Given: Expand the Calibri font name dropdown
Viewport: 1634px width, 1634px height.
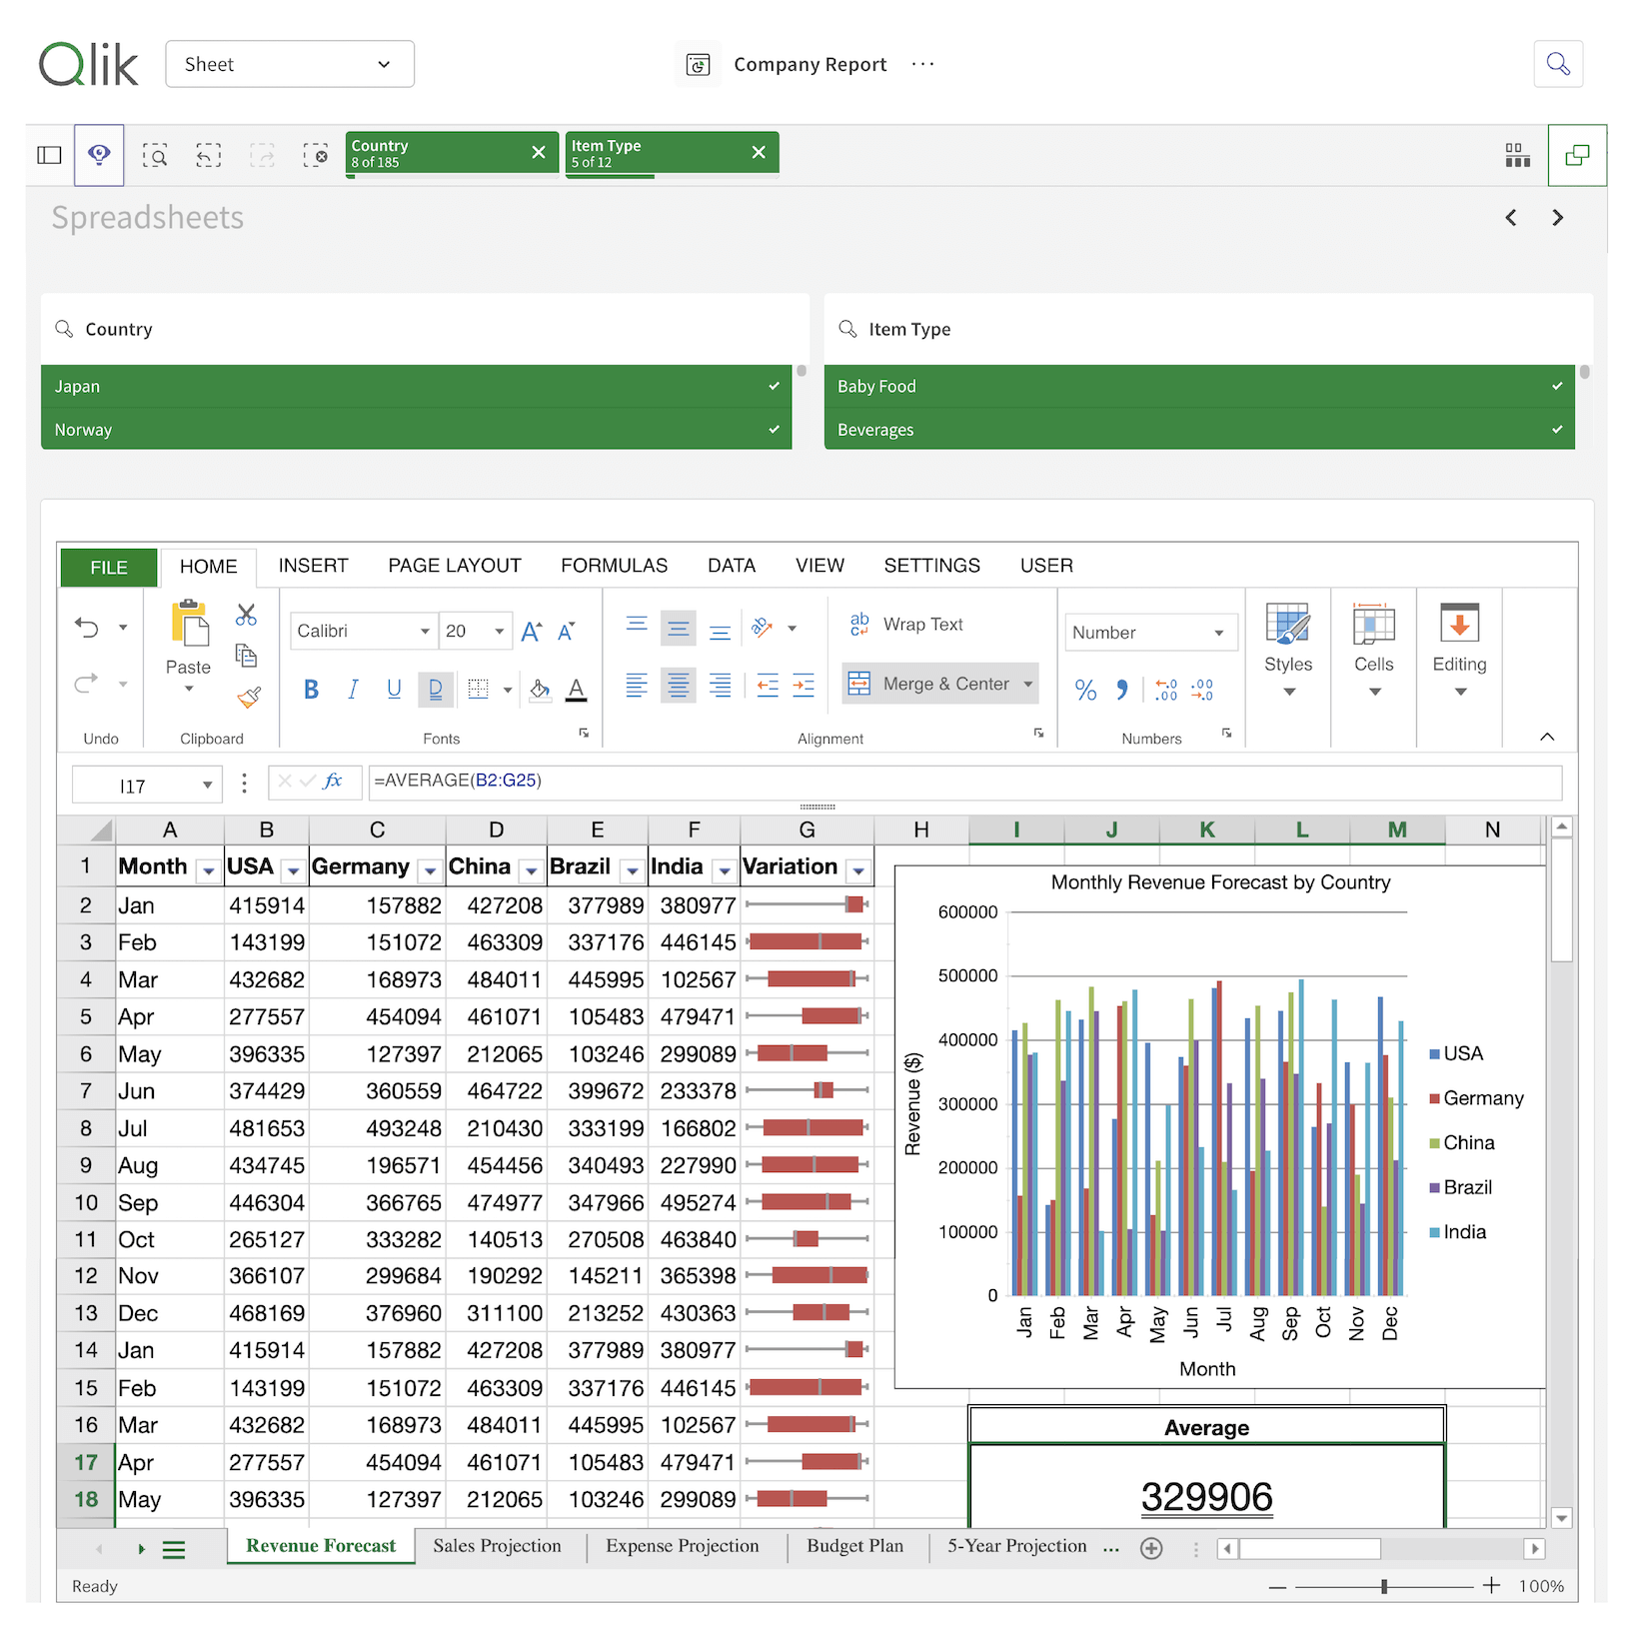Looking at the screenshot, I should pos(425,632).
